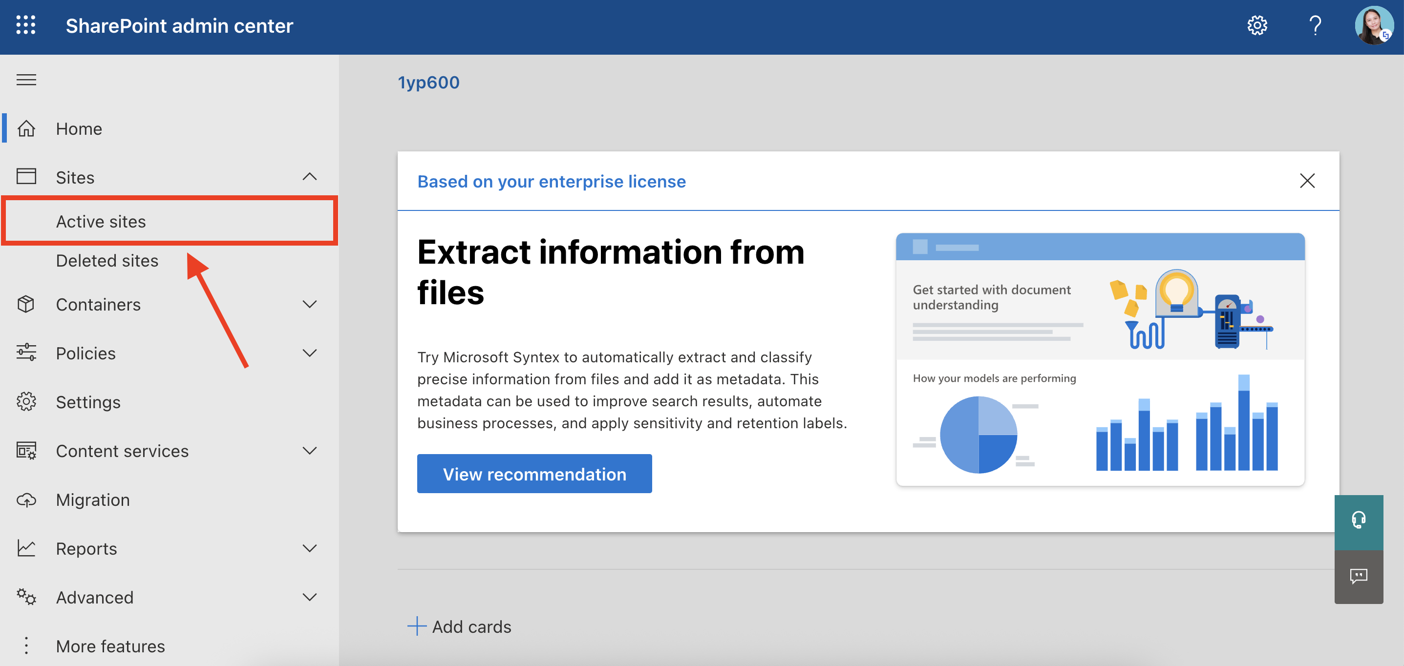
Task: Toggle the hamburger menu to collapse navigation
Action: [x=25, y=80]
